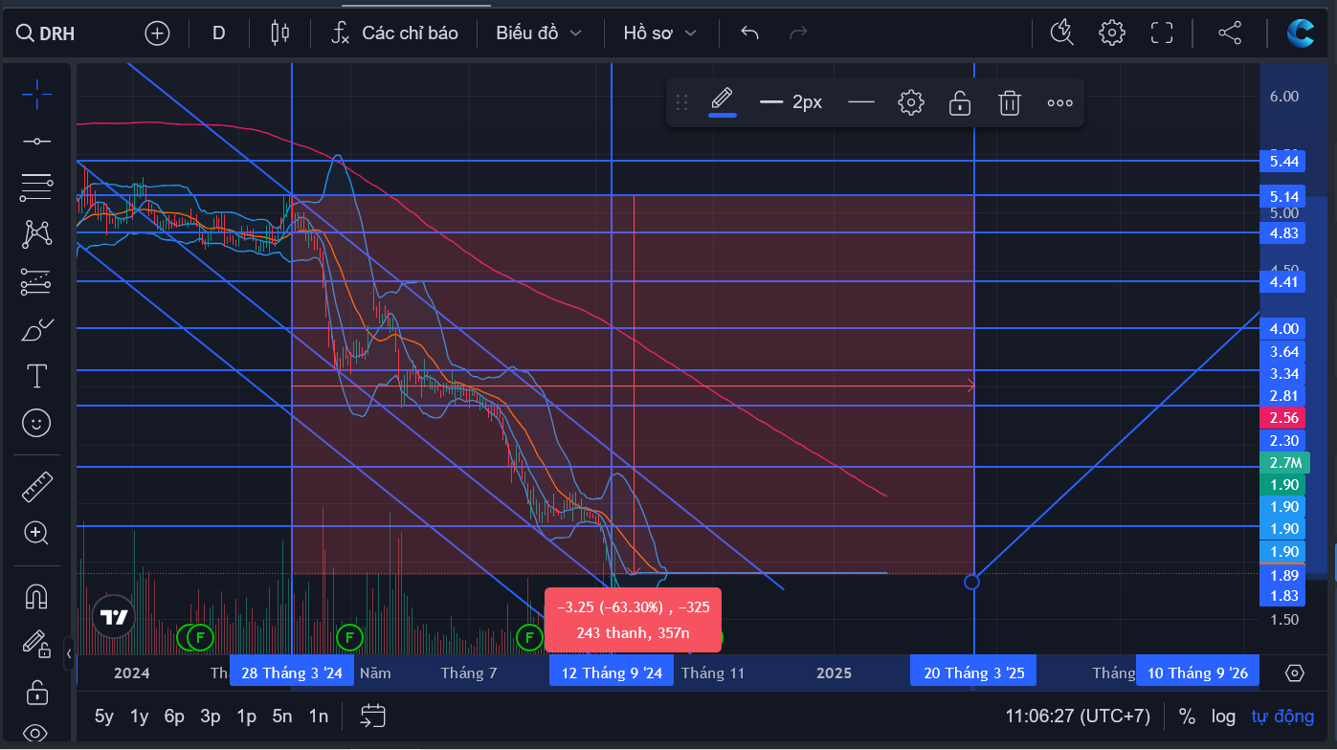Set range to 1n
Screen dimensions: 1337x750
318,716
